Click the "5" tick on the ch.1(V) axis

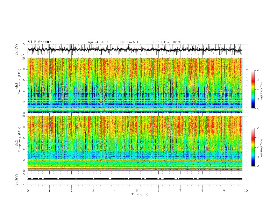point(24,44)
